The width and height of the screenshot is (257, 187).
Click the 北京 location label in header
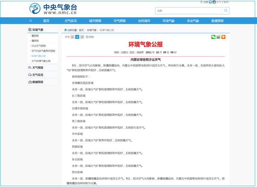click(206, 2)
